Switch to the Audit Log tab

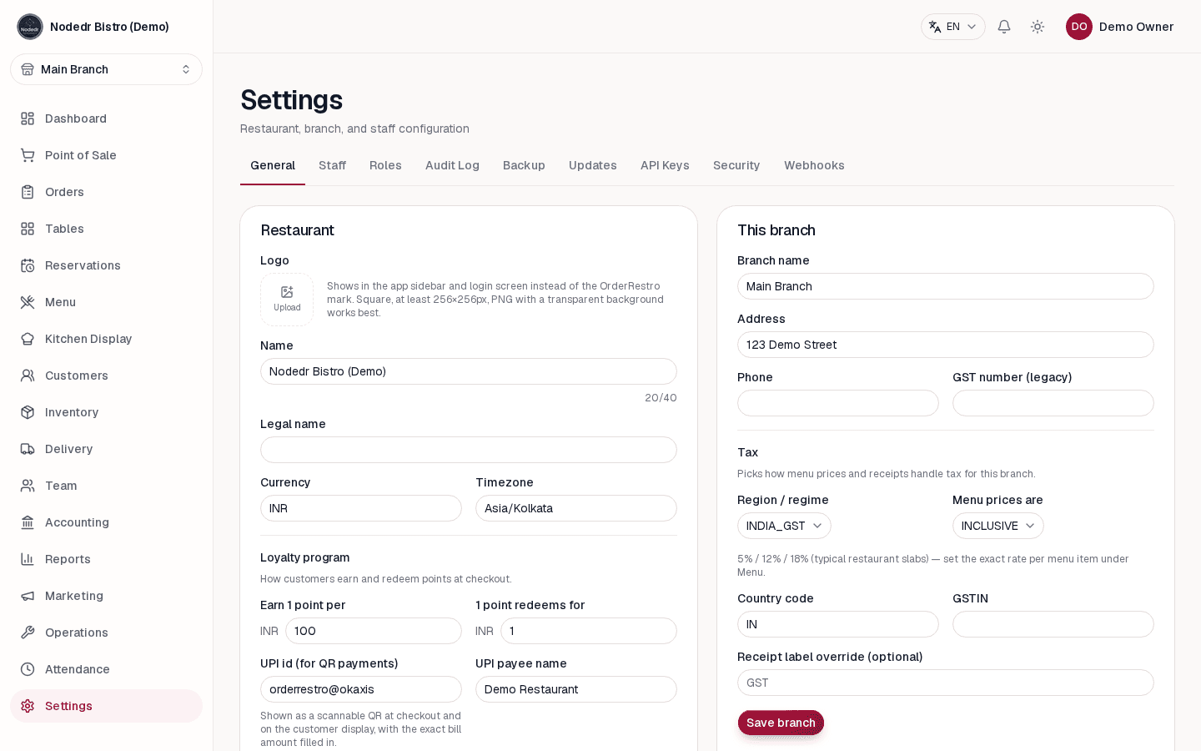click(x=452, y=165)
